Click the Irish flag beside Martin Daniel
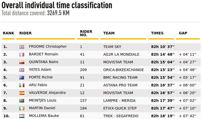The image size is (202, 119). pos(22,108)
